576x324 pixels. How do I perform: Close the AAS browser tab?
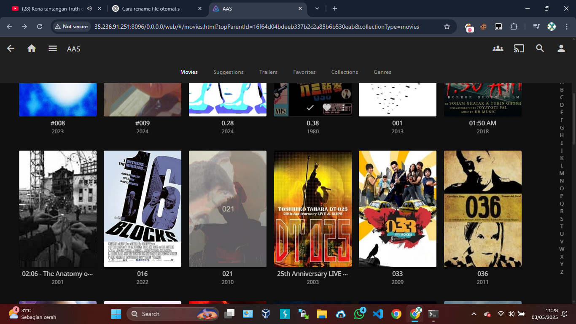pos(300,8)
